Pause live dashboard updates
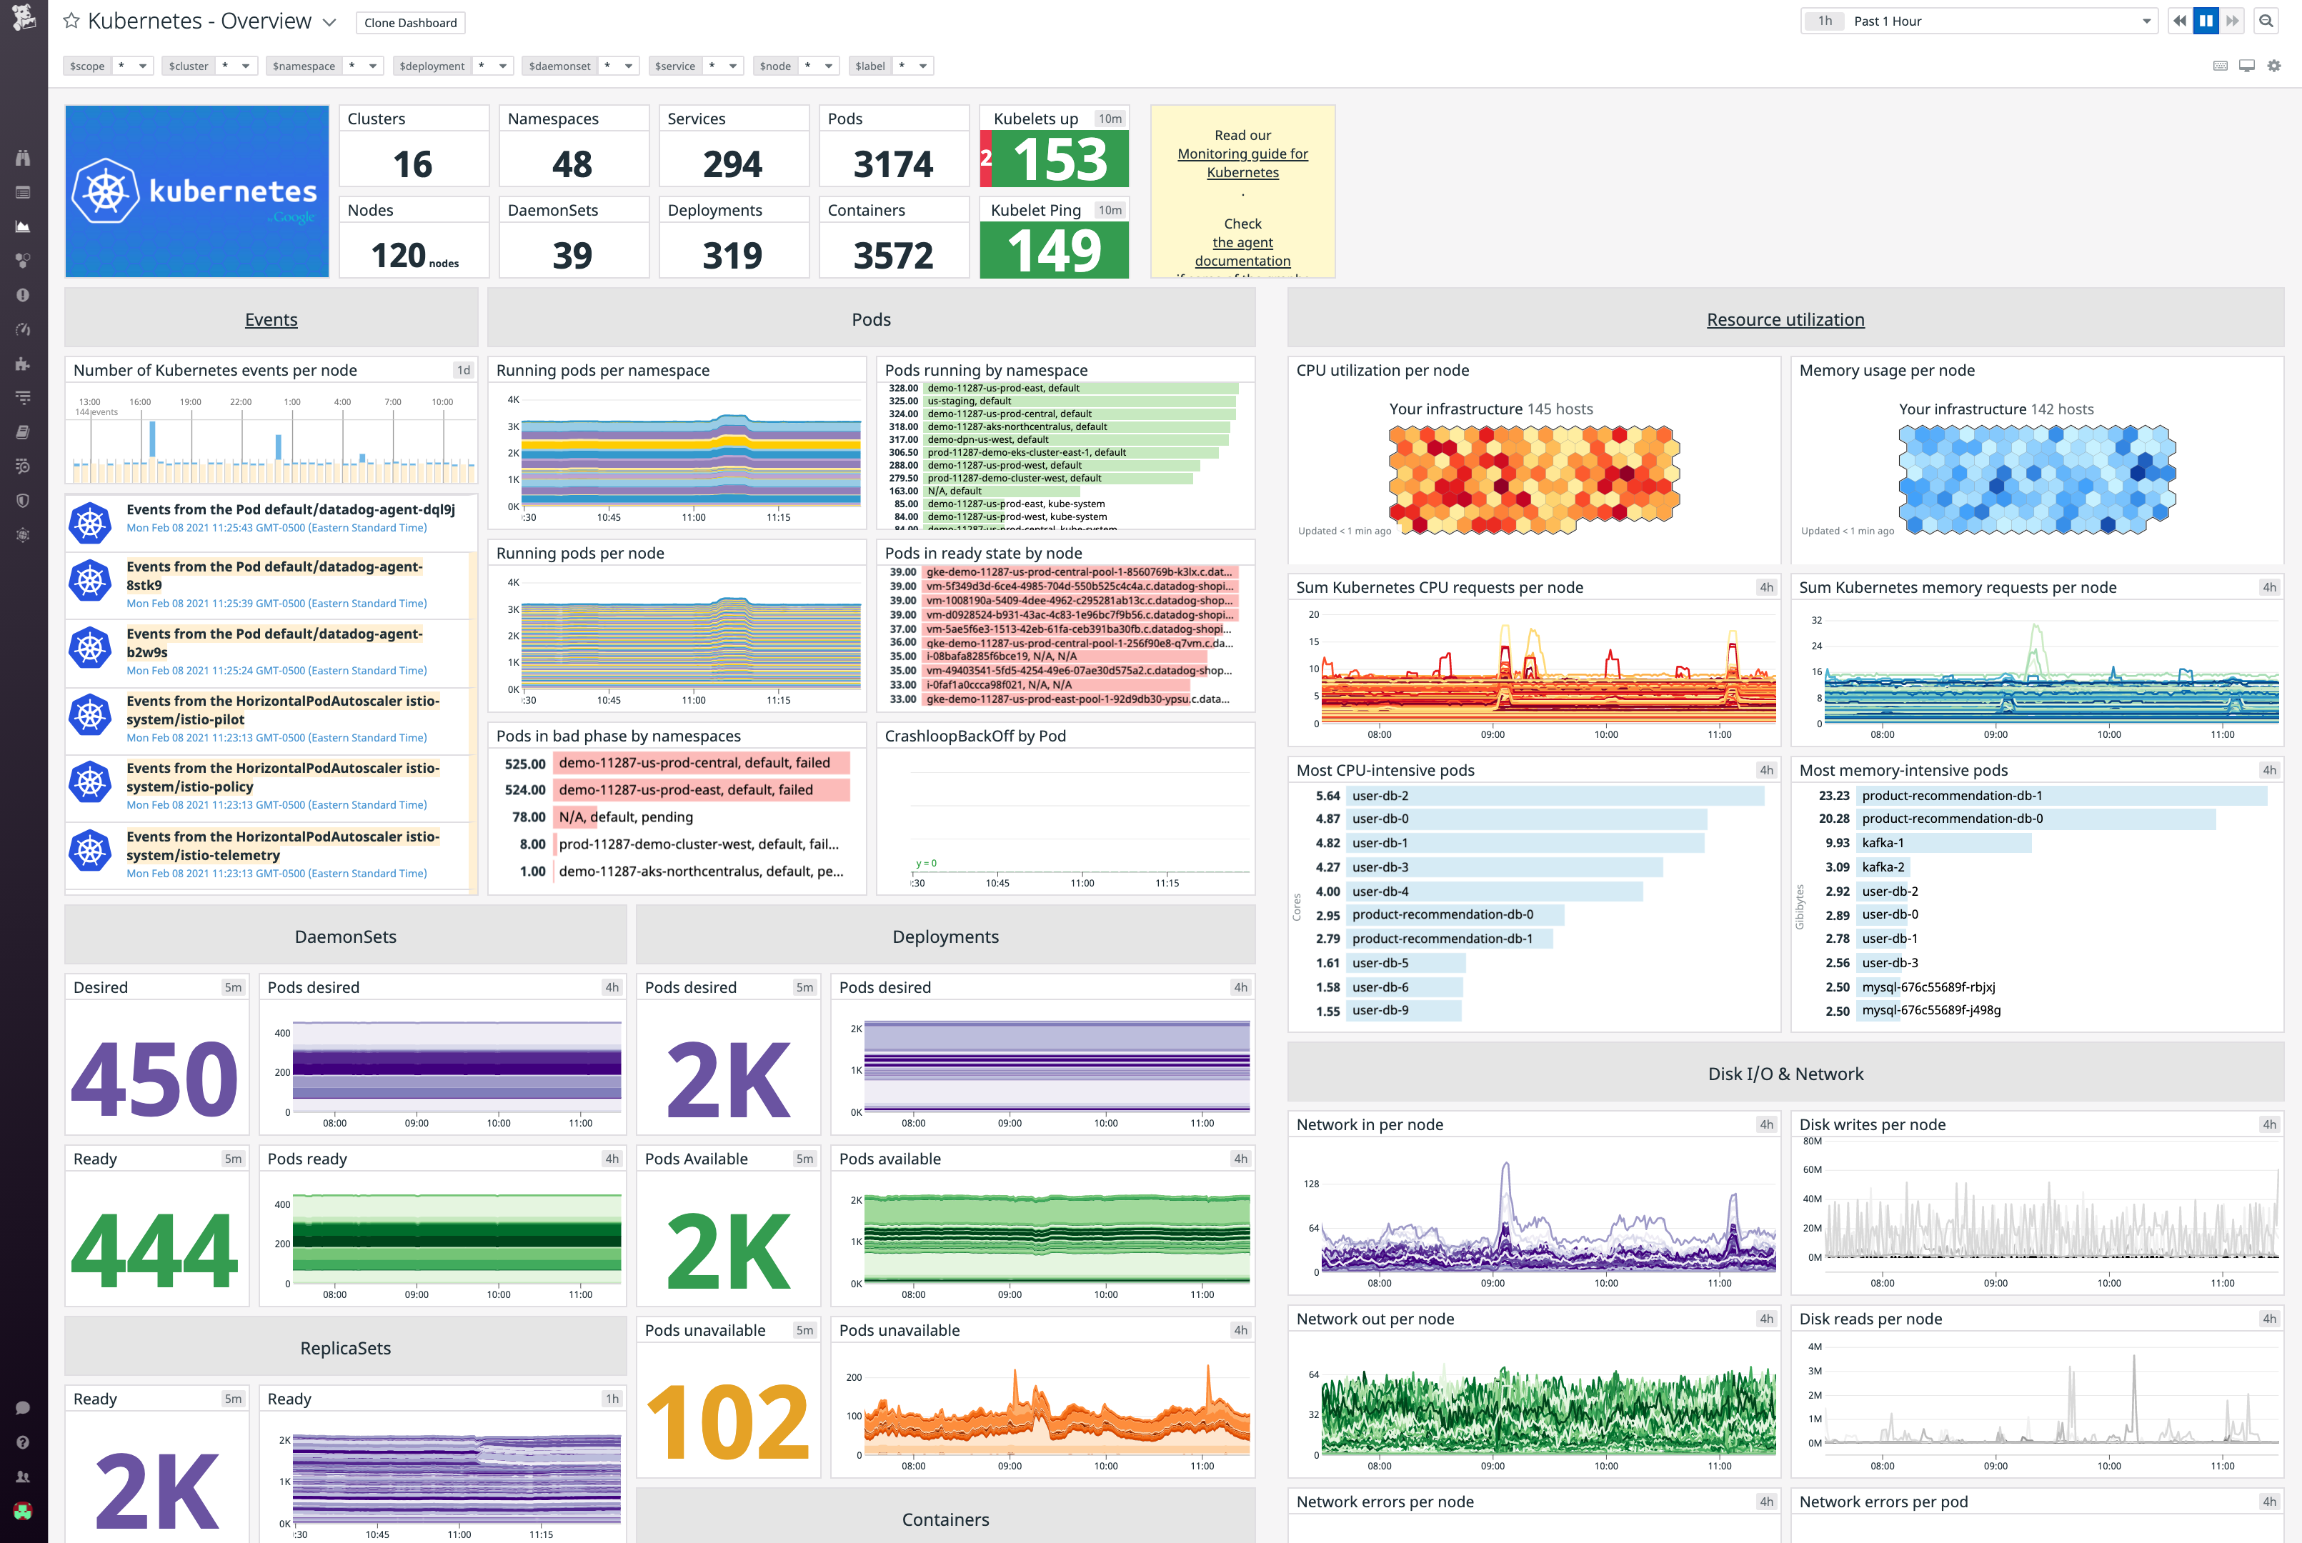The width and height of the screenshot is (2302, 1543). point(2206,21)
